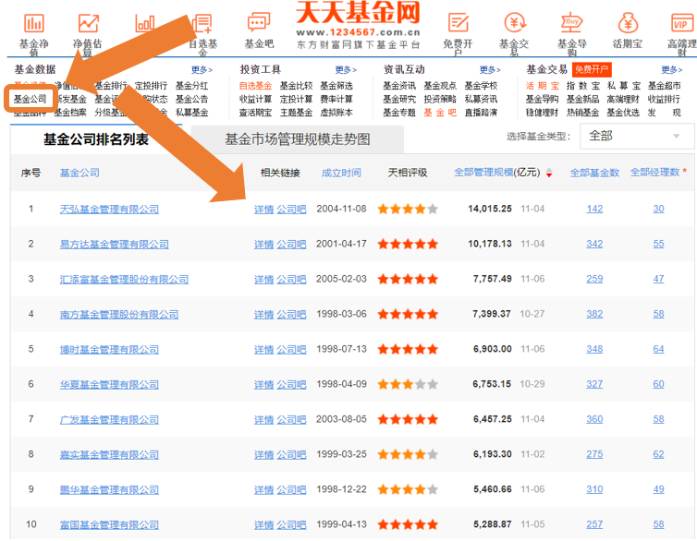This screenshot has width=697, height=541.
Task: Expand 更多 in the 资讯互动 section
Action: point(490,70)
